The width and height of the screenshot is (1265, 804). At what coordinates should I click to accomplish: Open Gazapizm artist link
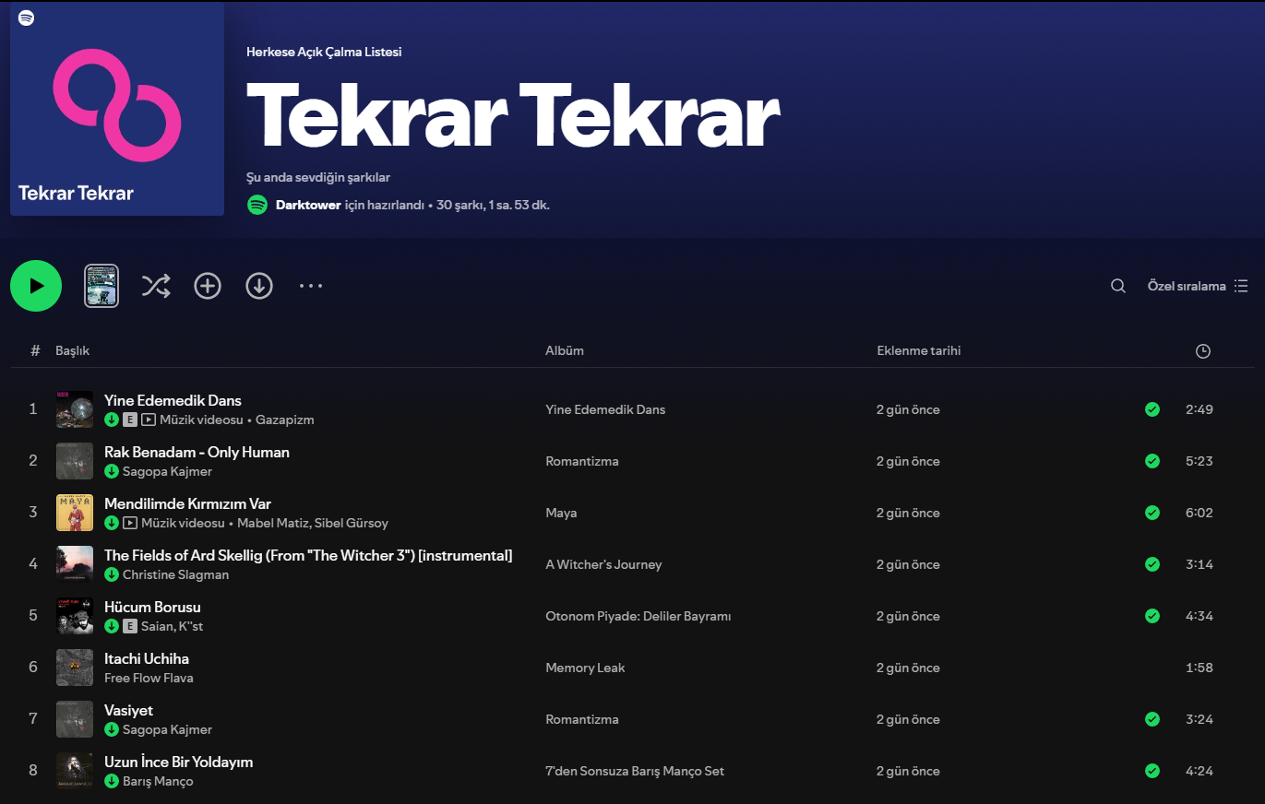click(285, 420)
